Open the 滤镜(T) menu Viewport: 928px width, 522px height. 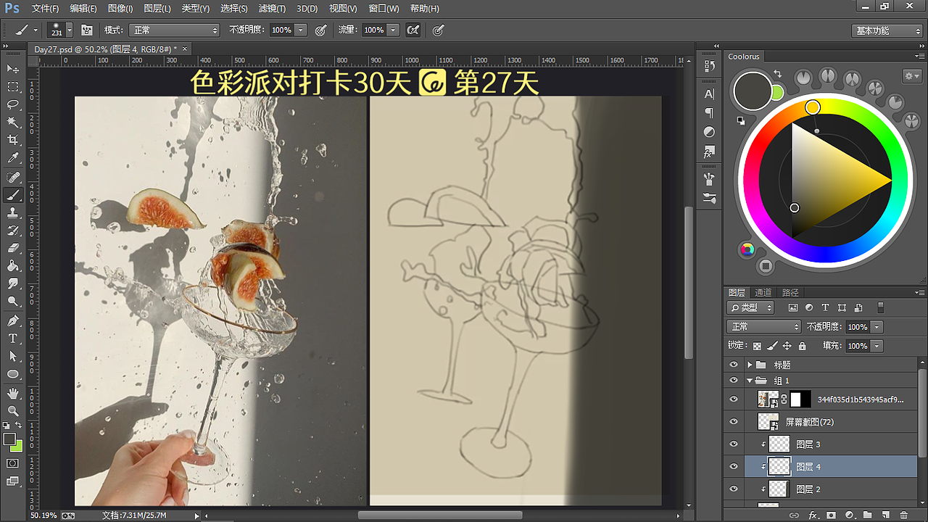point(271,9)
